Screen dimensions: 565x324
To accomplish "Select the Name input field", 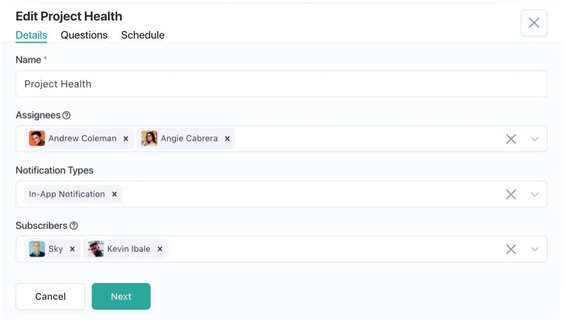I will (282, 84).
